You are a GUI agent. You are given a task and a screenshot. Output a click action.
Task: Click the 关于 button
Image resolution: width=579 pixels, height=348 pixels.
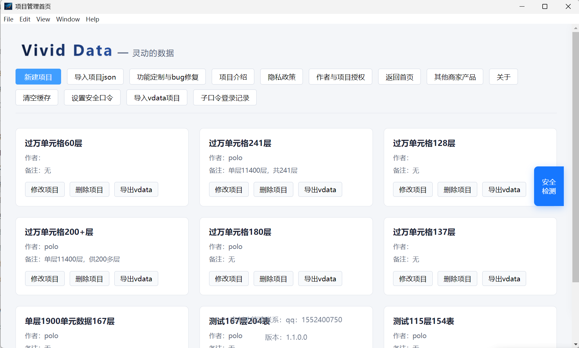[x=503, y=77]
